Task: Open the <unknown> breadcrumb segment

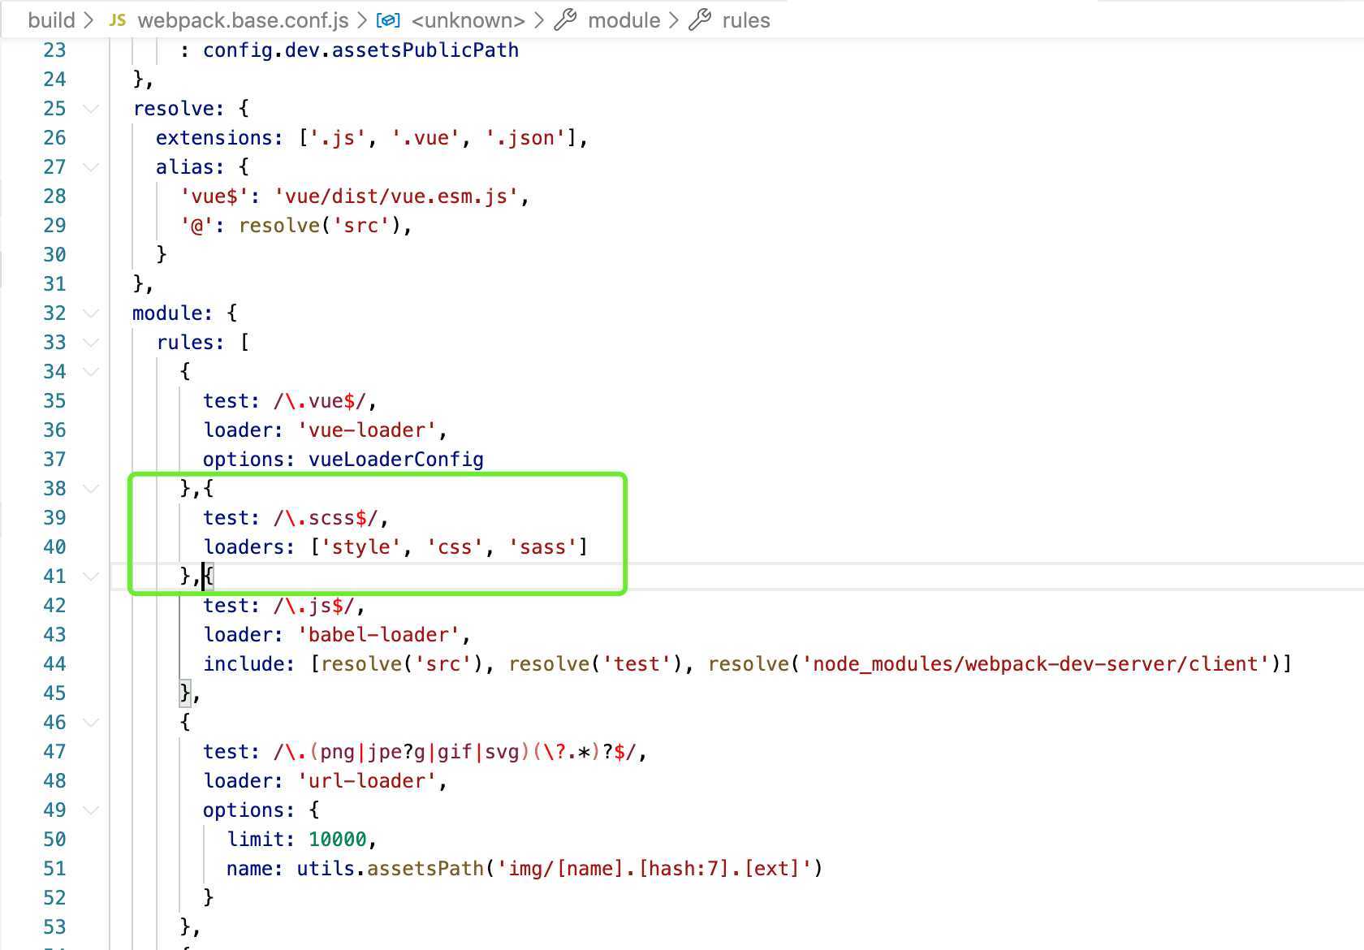Action: click(468, 20)
